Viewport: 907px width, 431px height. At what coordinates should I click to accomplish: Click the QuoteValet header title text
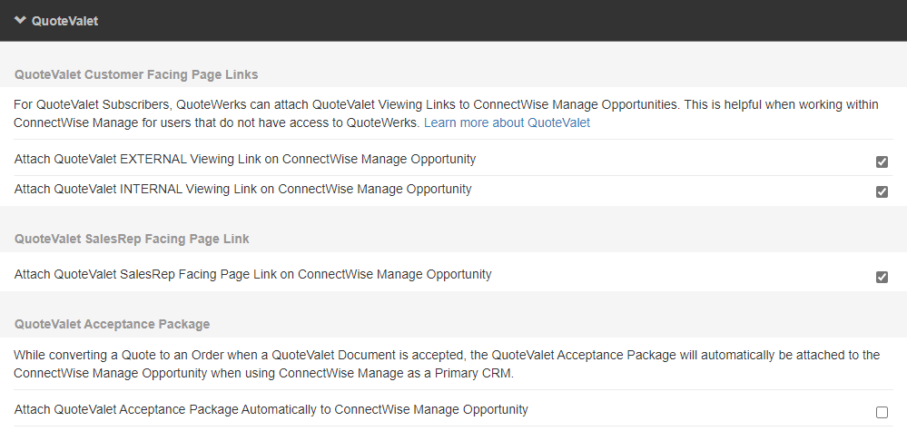(x=64, y=21)
